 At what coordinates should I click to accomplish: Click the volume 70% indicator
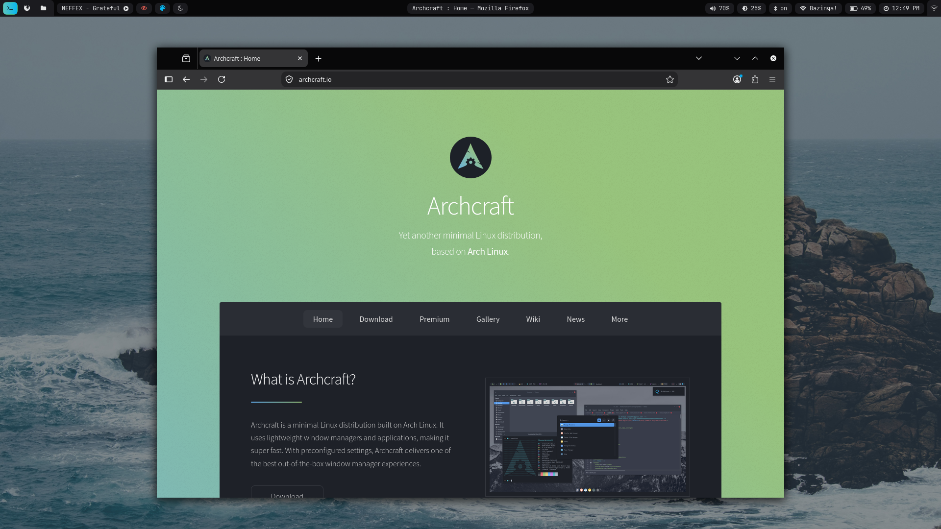coord(719,8)
